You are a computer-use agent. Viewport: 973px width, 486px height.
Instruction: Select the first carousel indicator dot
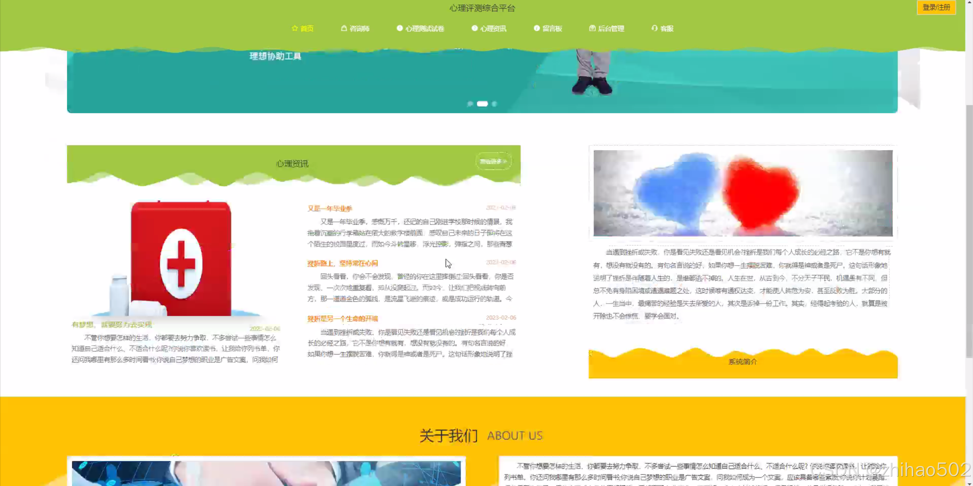(x=470, y=104)
